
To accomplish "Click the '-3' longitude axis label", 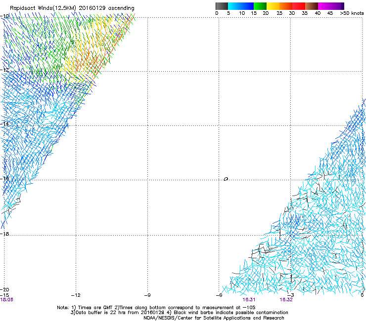I will coord(291,295).
